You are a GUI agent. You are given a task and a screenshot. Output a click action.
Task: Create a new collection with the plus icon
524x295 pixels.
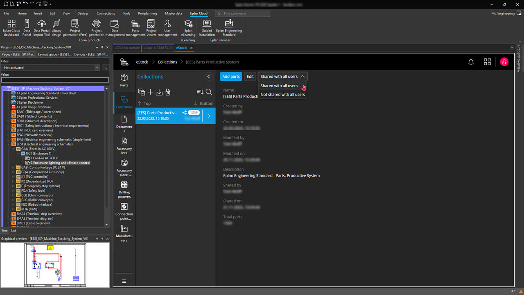click(x=150, y=92)
